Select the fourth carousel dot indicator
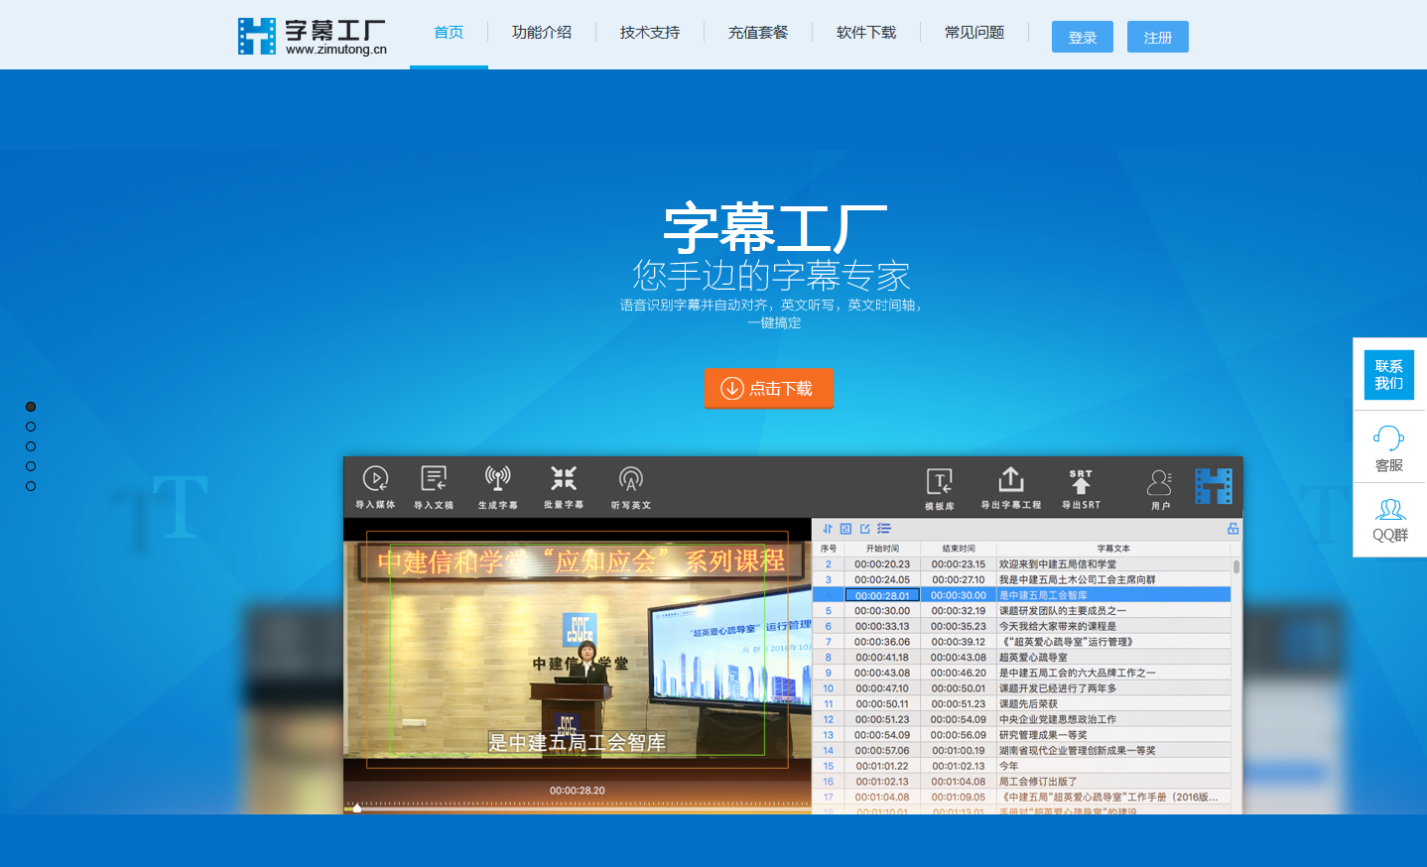 point(31,466)
